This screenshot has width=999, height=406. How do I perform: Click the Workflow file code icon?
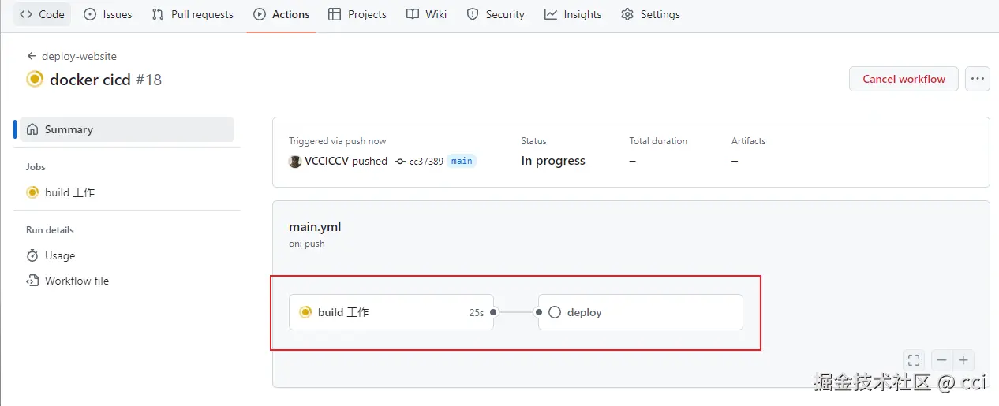tap(32, 281)
